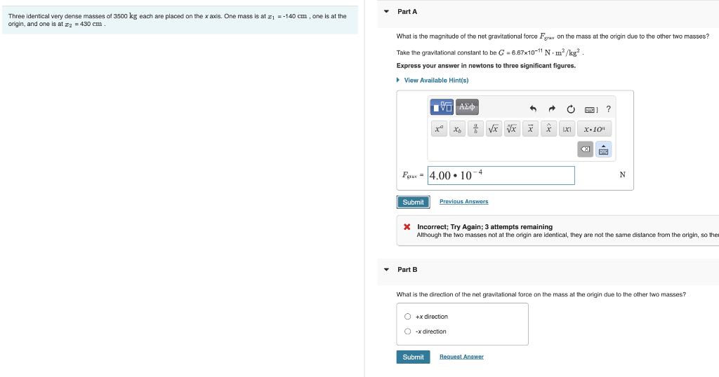Insert a fraction template

click(475, 129)
